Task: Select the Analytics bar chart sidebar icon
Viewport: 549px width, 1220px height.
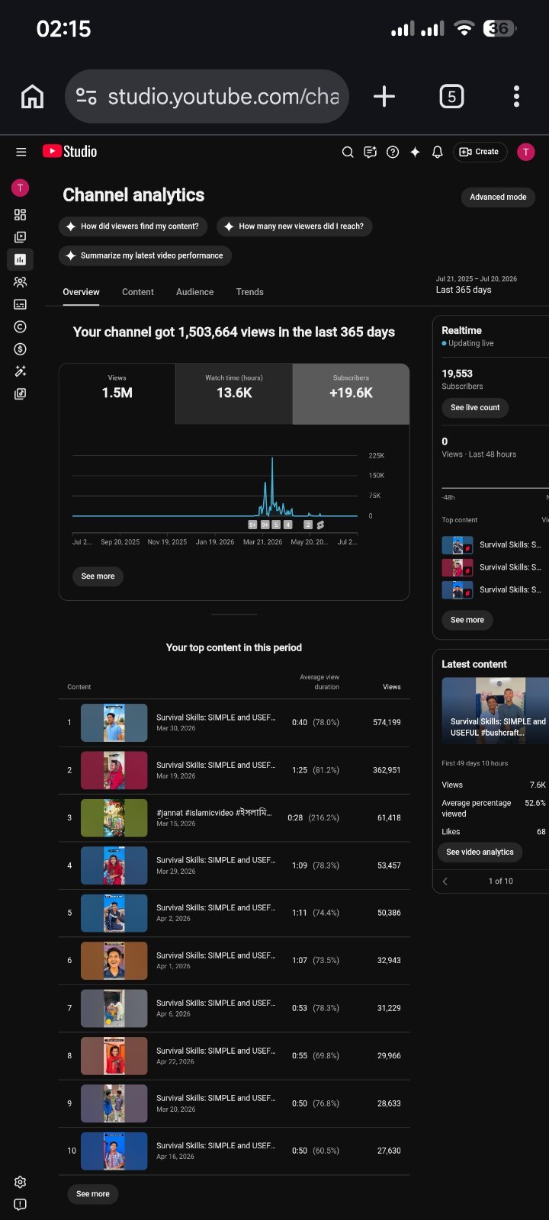Action: pyautogui.click(x=21, y=259)
